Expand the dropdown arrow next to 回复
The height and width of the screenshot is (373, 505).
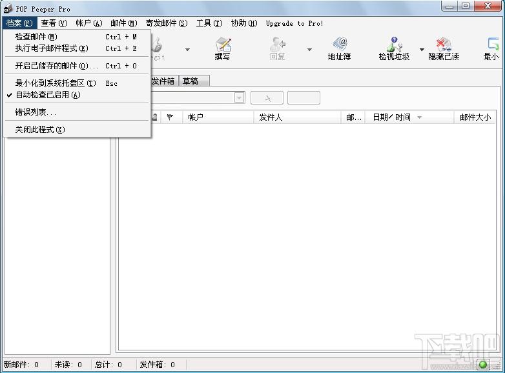[x=309, y=50]
